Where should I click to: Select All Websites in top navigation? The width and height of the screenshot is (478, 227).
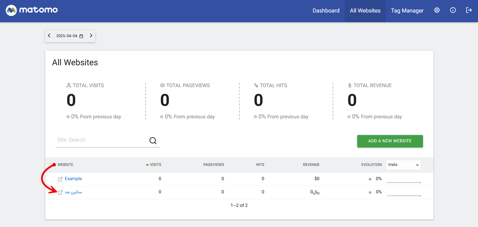click(365, 11)
